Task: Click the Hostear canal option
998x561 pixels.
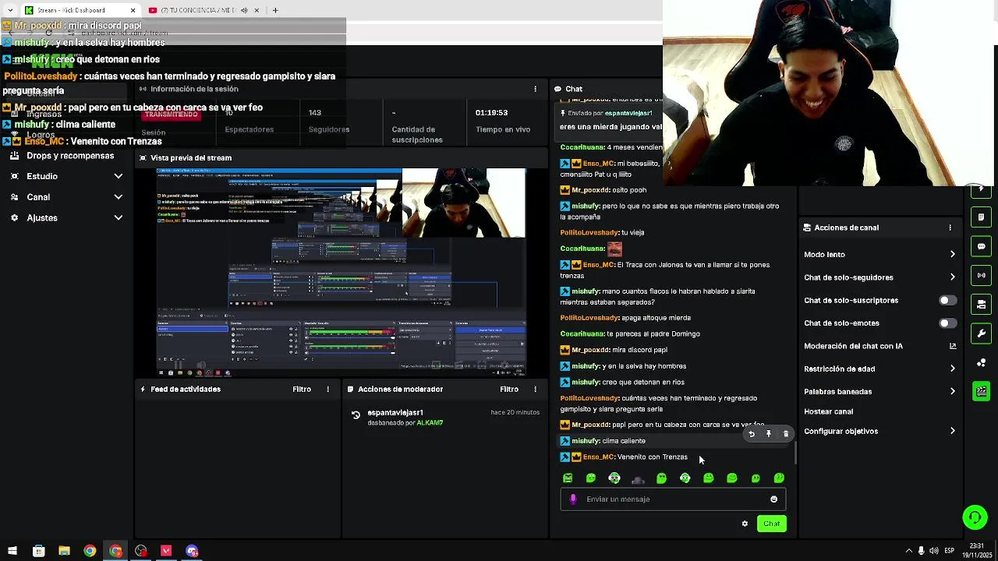Action: coord(828,411)
